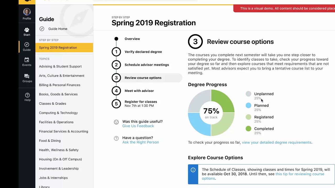
Task: Click the red visual demo banner
Action: click(284, 8)
